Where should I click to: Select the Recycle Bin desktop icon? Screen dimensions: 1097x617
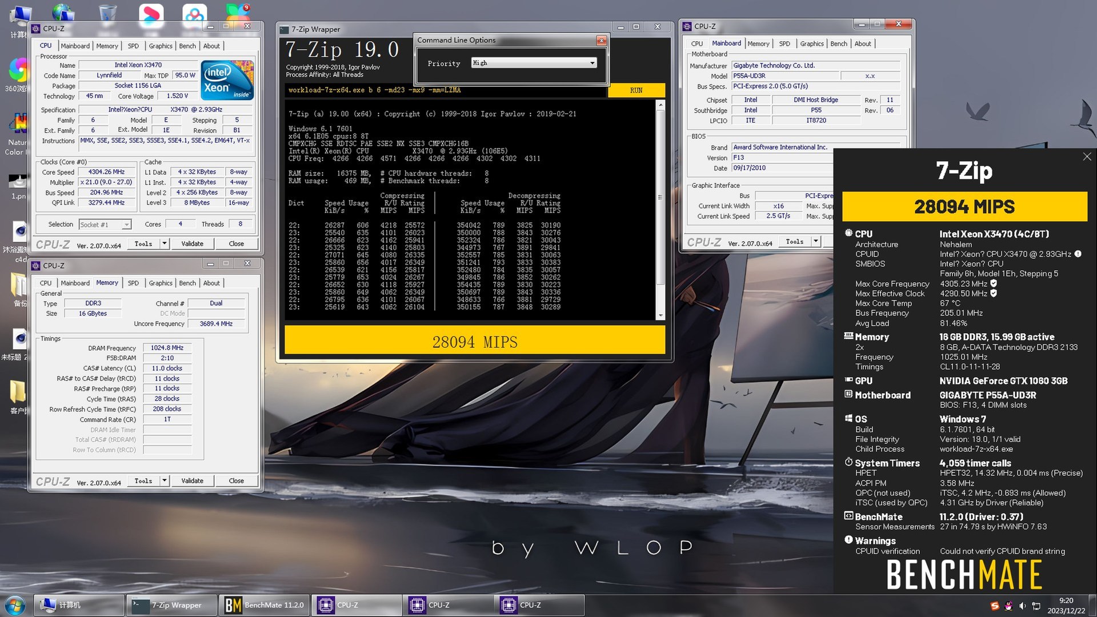[107, 14]
